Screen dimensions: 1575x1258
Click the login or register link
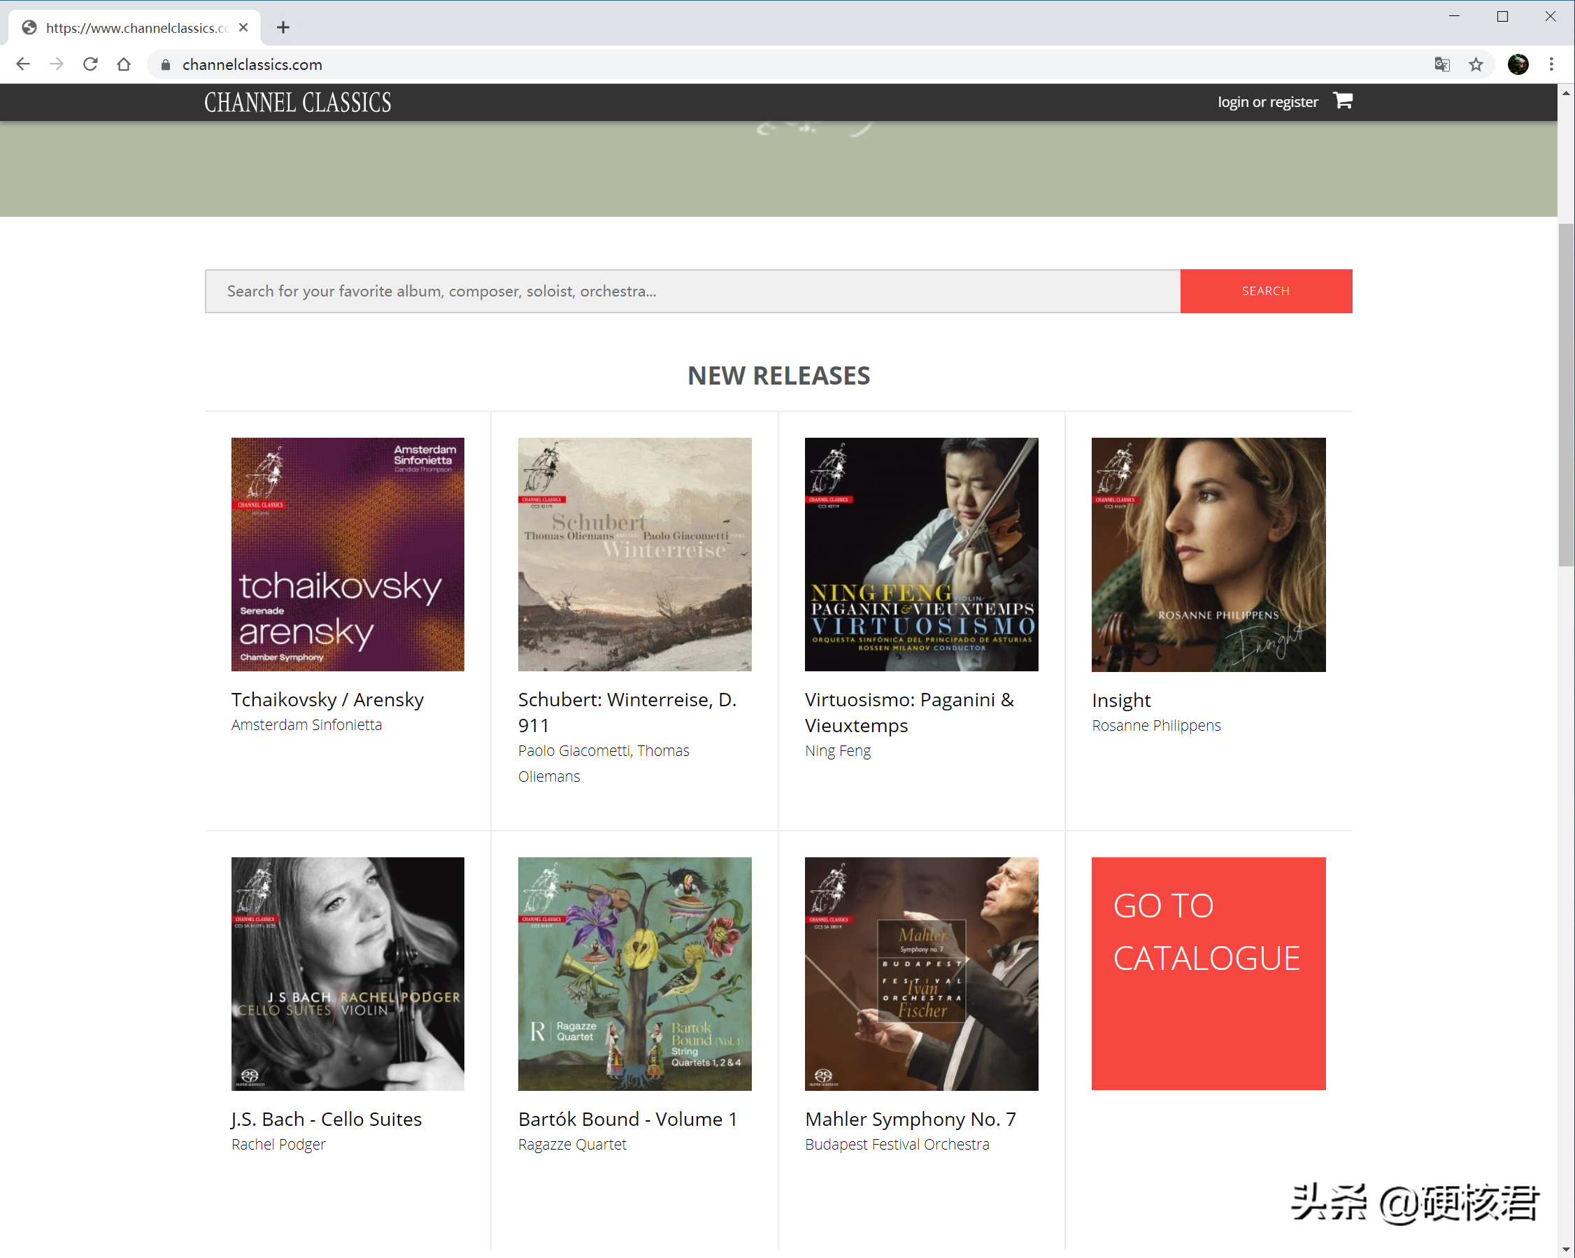pos(1267,102)
